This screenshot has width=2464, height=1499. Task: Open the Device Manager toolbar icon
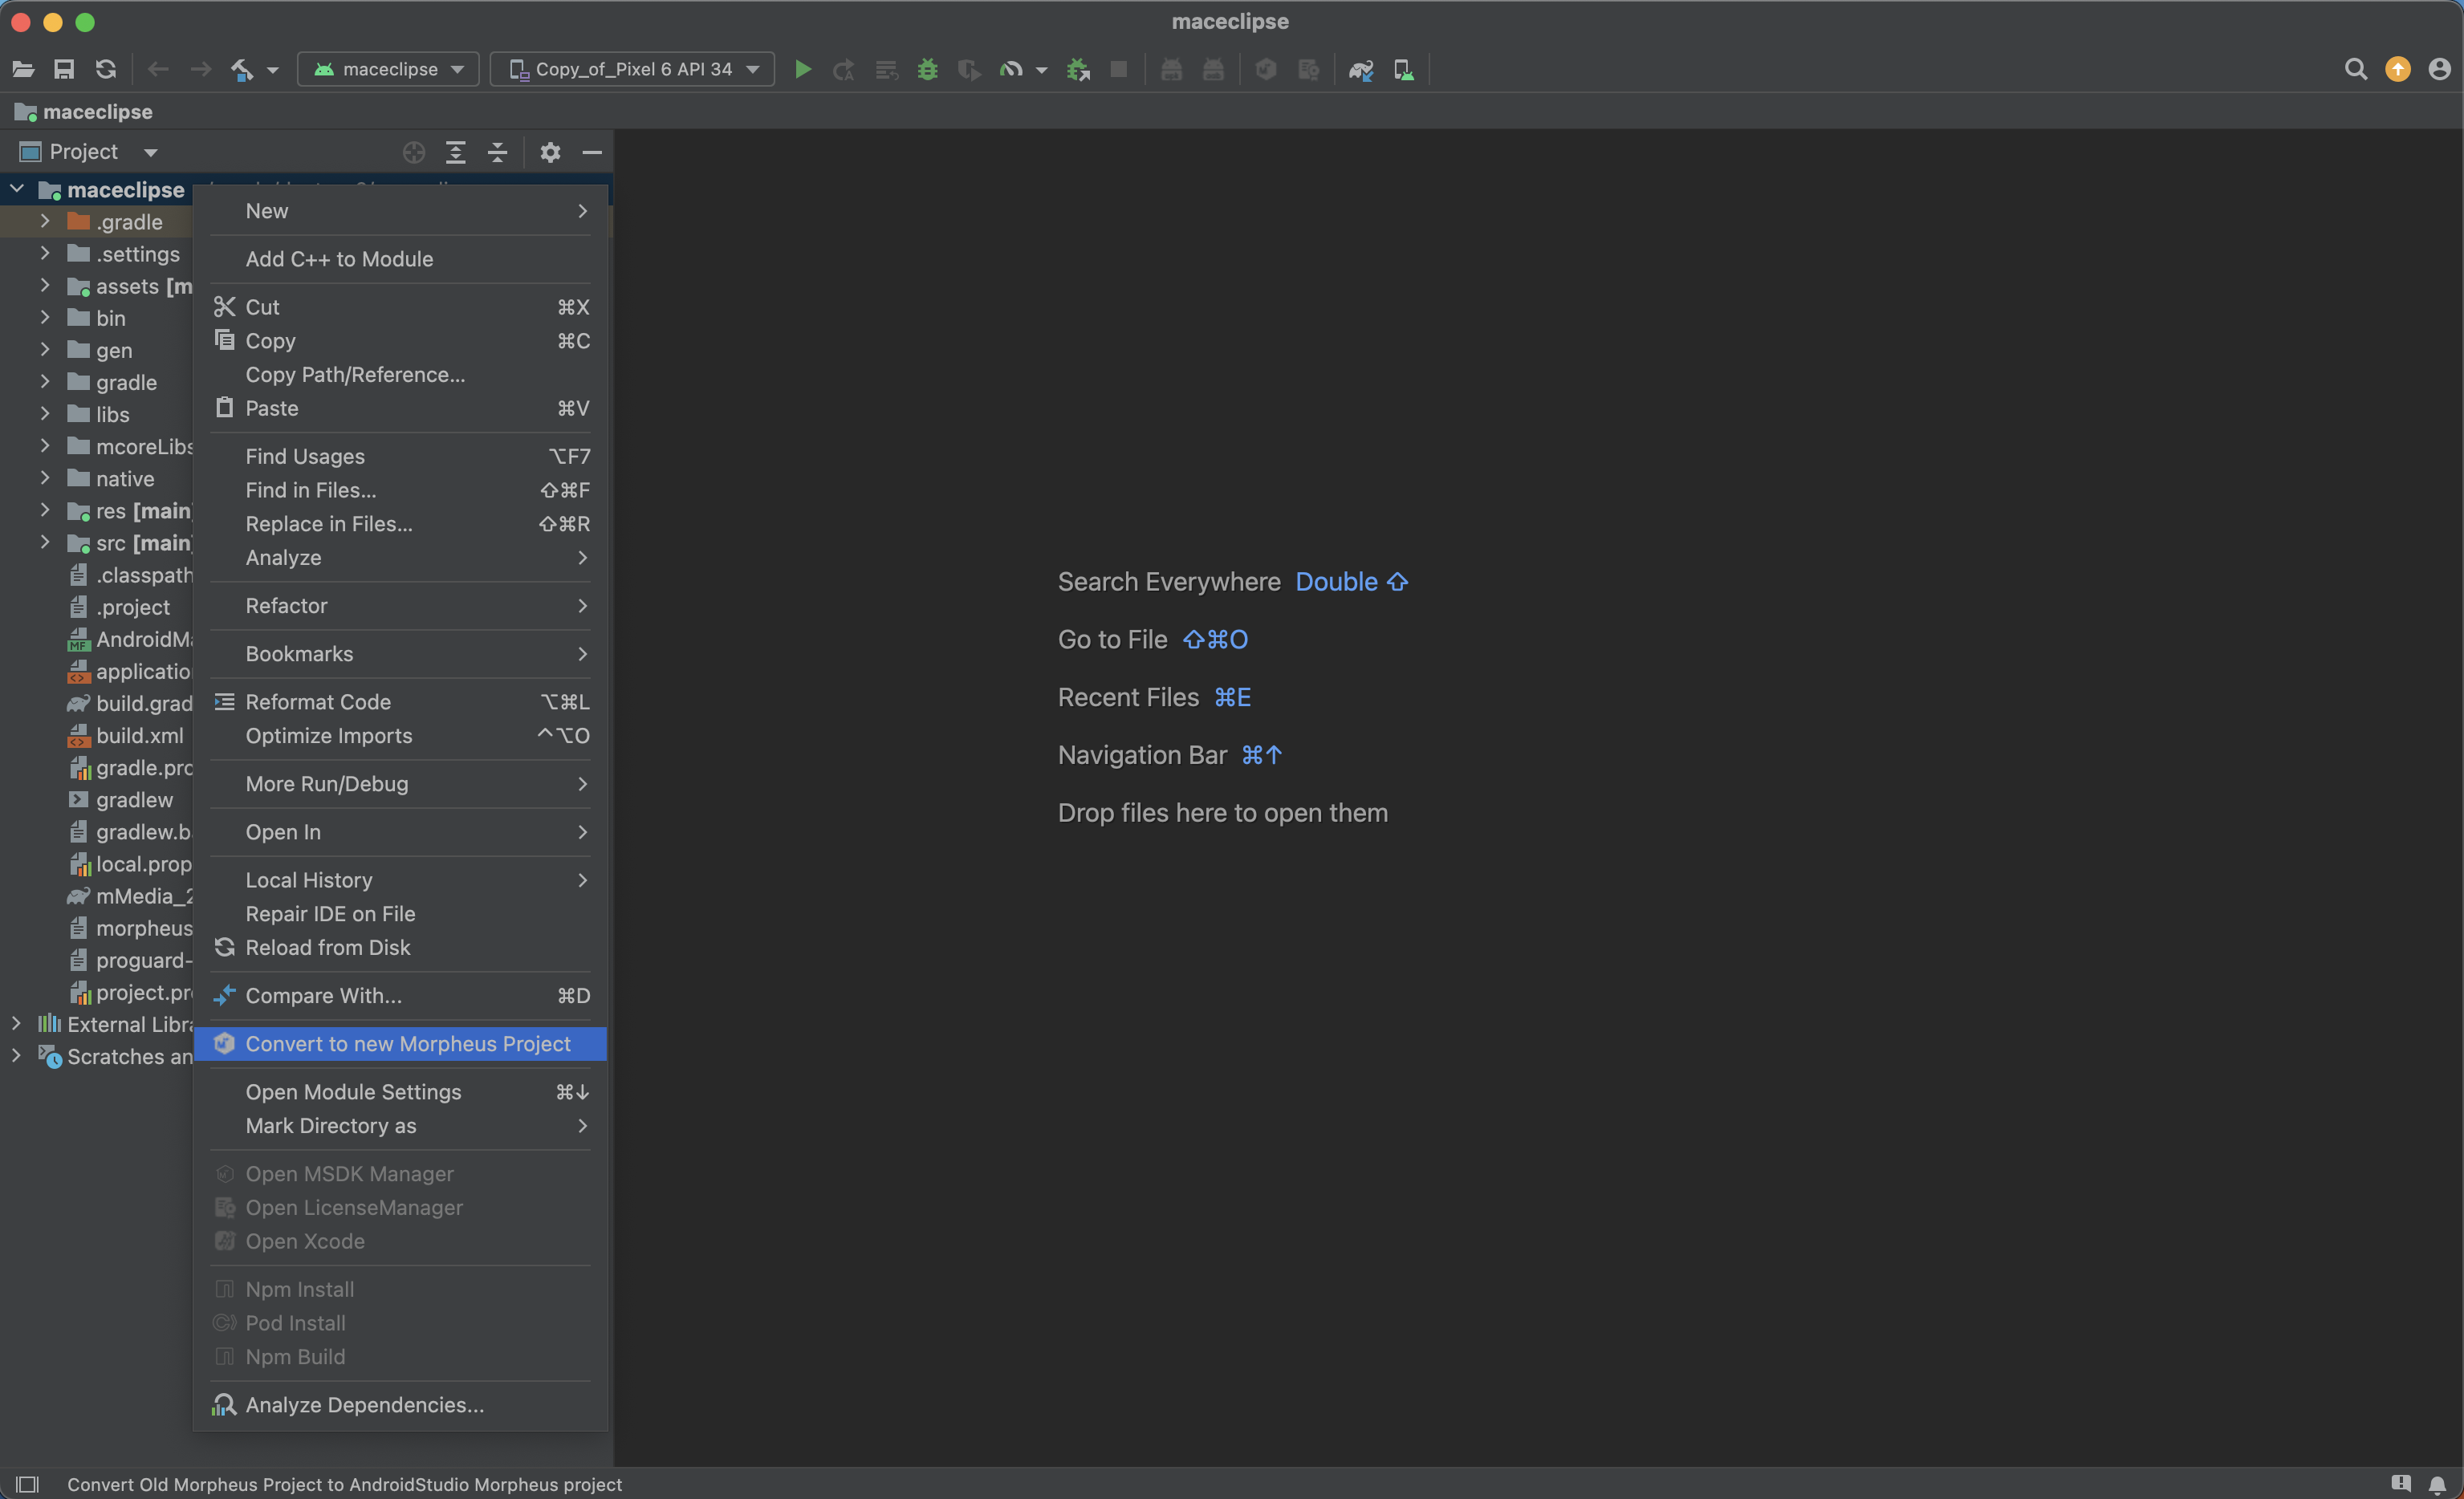[1403, 69]
